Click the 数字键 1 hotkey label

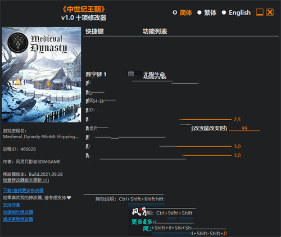tap(96, 74)
